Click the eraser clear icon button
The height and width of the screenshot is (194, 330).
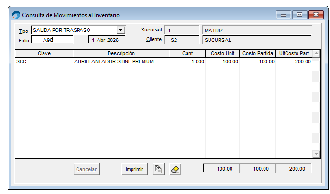tap(175, 169)
